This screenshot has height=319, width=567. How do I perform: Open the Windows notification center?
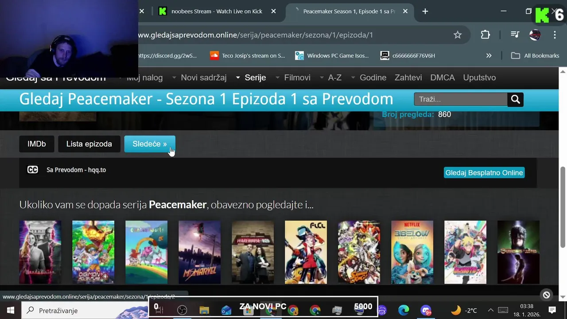[x=552, y=310]
